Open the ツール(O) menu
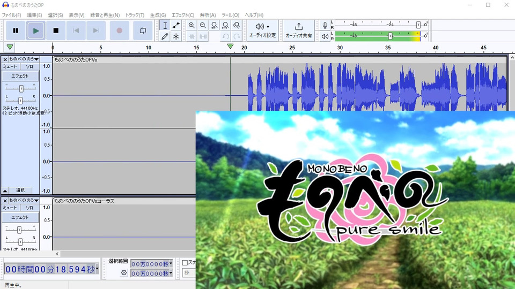The image size is (515, 289). click(230, 15)
